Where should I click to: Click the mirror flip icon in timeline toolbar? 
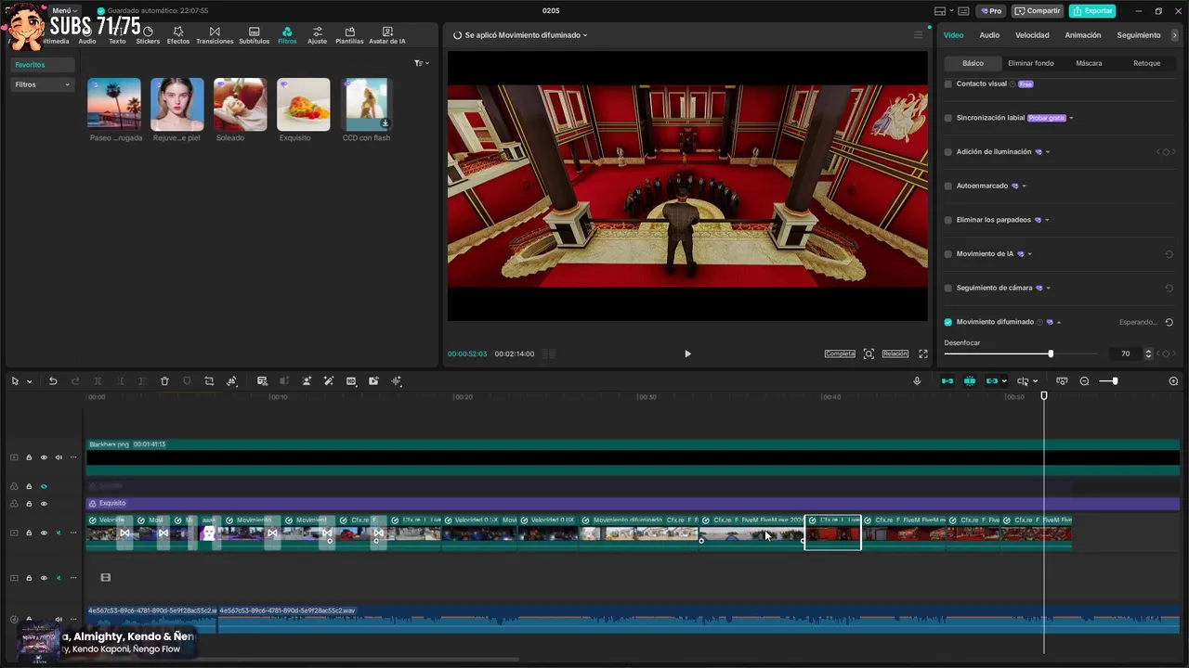(x=231, y=381)
